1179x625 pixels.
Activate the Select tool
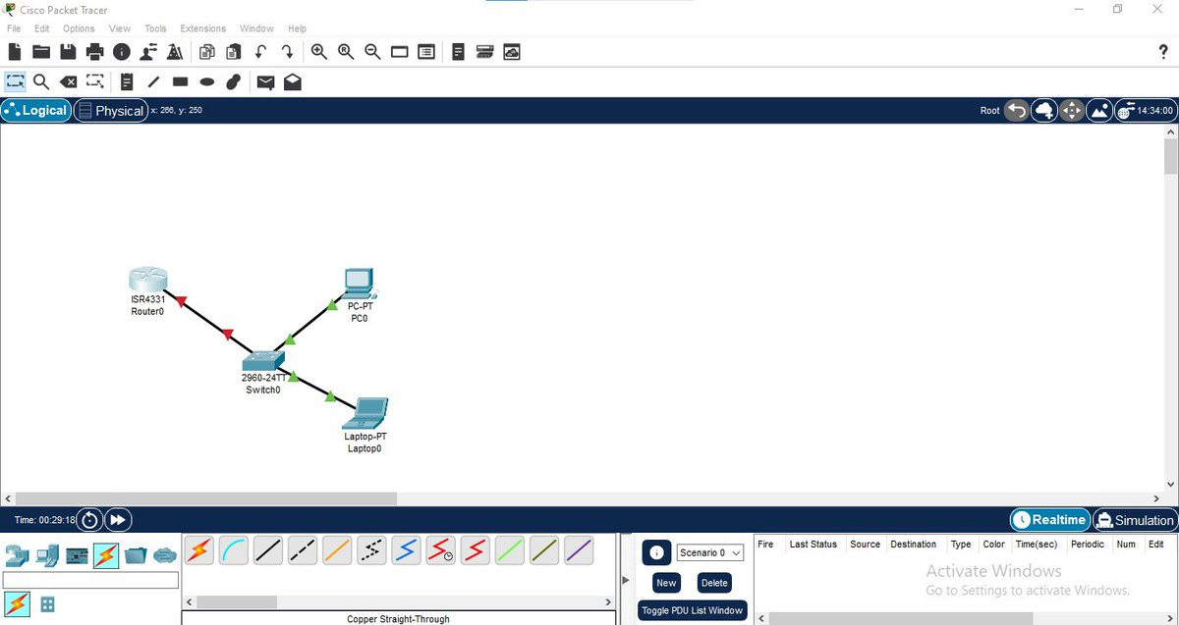[x=15, y=81]
